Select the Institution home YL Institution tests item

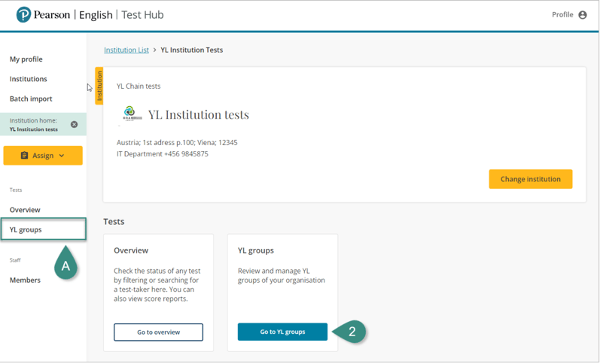[x=35, y=125]
